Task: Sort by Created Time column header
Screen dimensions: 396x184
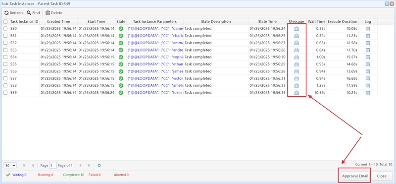Action: coord(58,22)
